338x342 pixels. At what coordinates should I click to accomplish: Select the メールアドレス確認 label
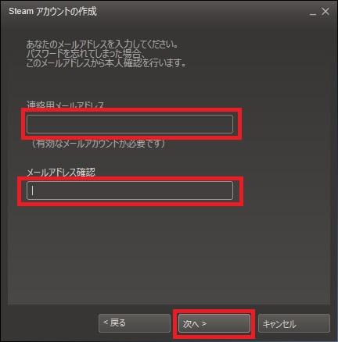61,173
